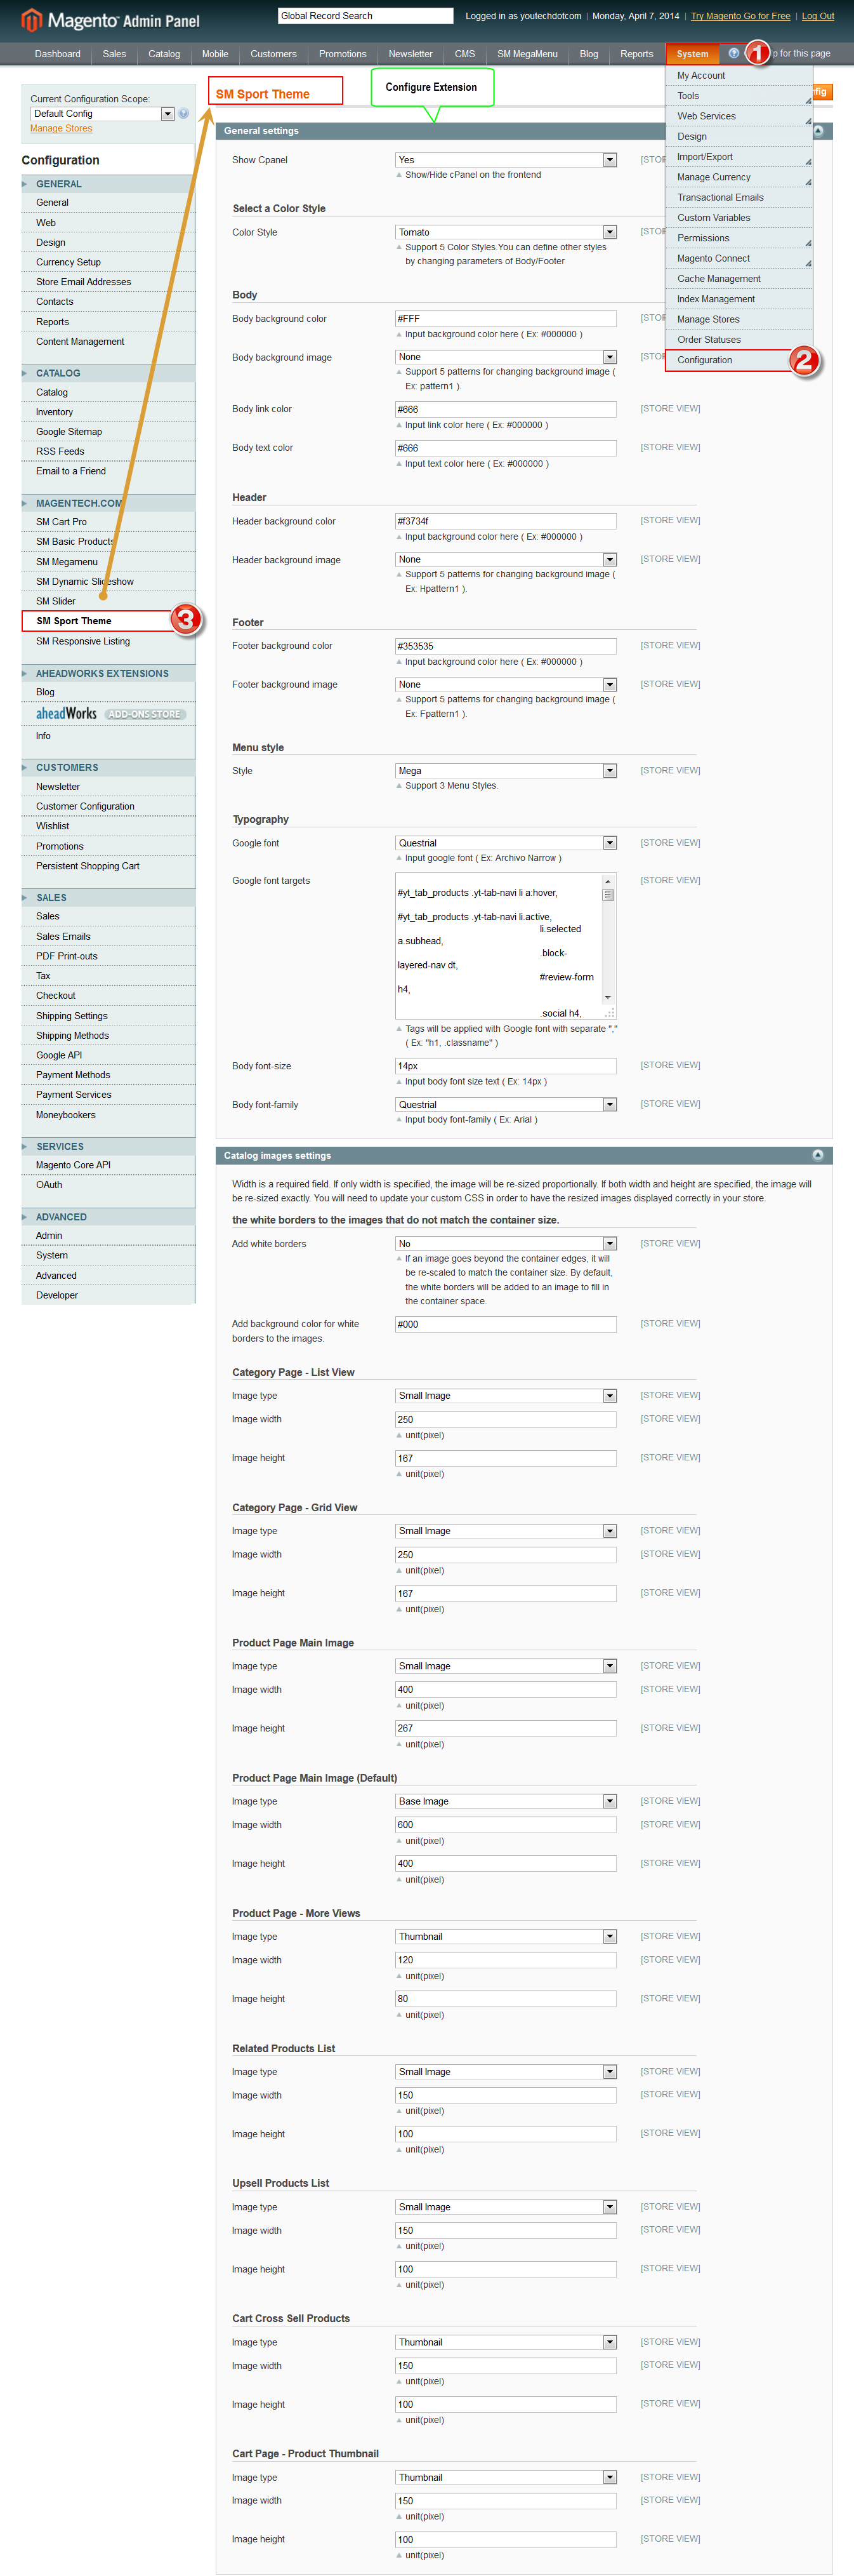Click the help icon next to System menu
The height and width of the screenshot is (2576, 854).
click(x=734, y=53)
